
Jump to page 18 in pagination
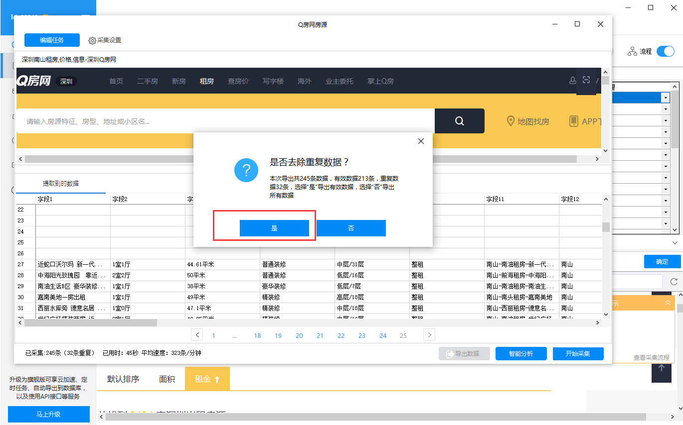coord(257,336)
